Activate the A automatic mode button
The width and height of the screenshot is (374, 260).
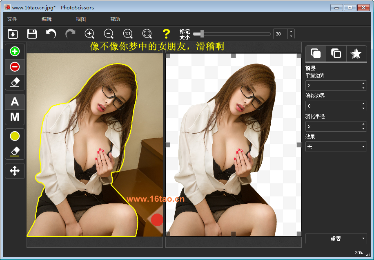click(15, 101)
